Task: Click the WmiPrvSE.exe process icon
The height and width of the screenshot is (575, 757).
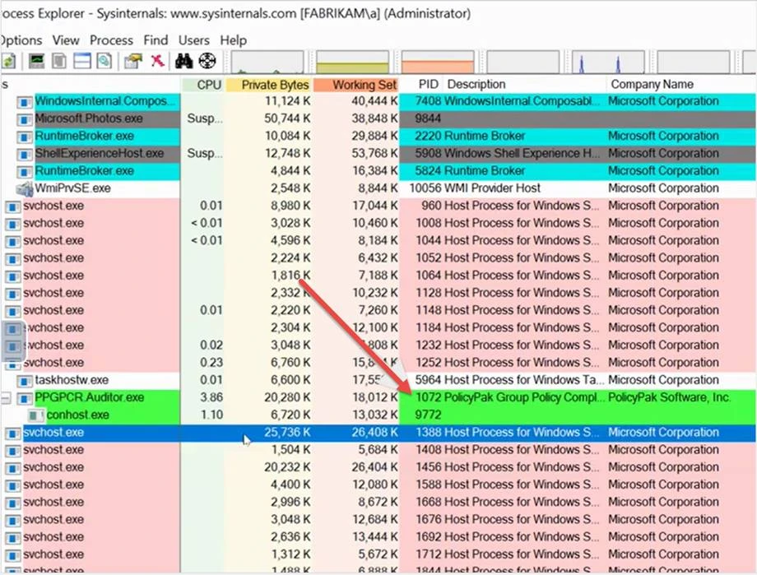Action: 24,188
